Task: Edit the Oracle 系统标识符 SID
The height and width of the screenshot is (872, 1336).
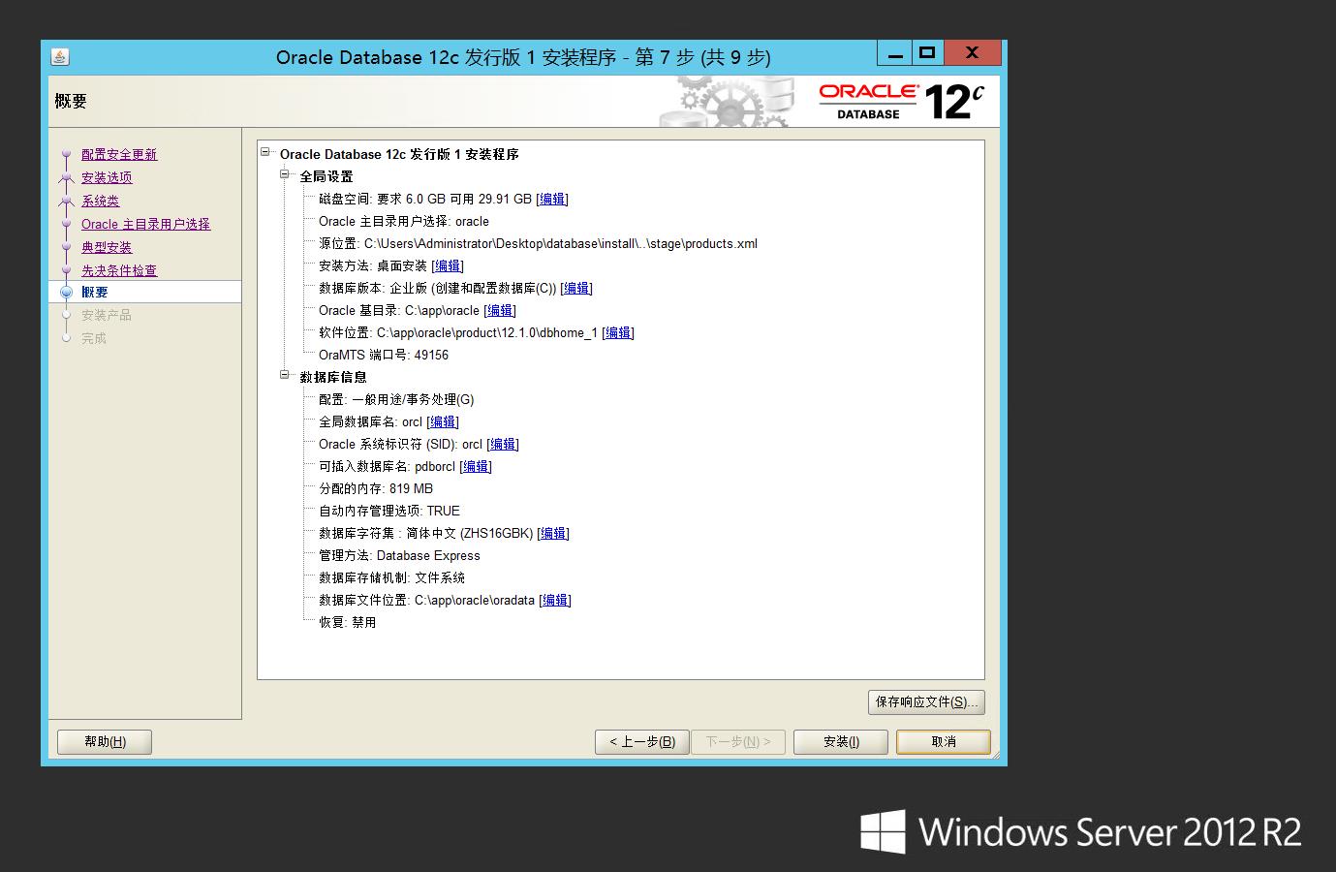Action: point(503,444)
